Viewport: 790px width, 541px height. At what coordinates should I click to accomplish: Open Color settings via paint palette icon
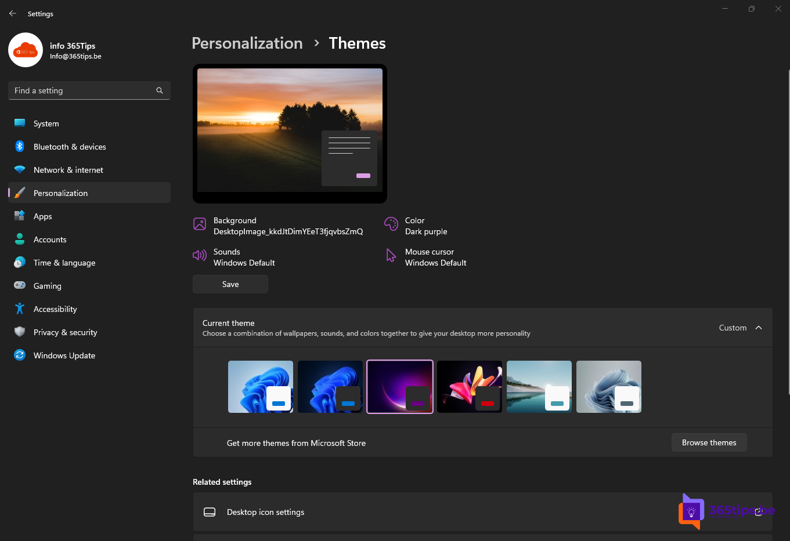(x=391, y=223)
